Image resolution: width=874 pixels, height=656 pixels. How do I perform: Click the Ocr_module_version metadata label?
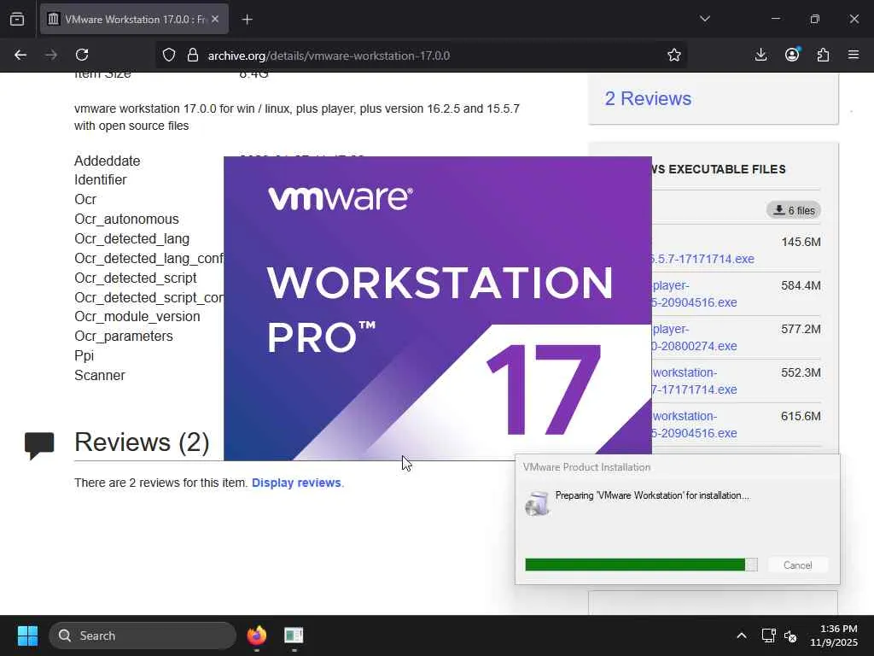137,316
